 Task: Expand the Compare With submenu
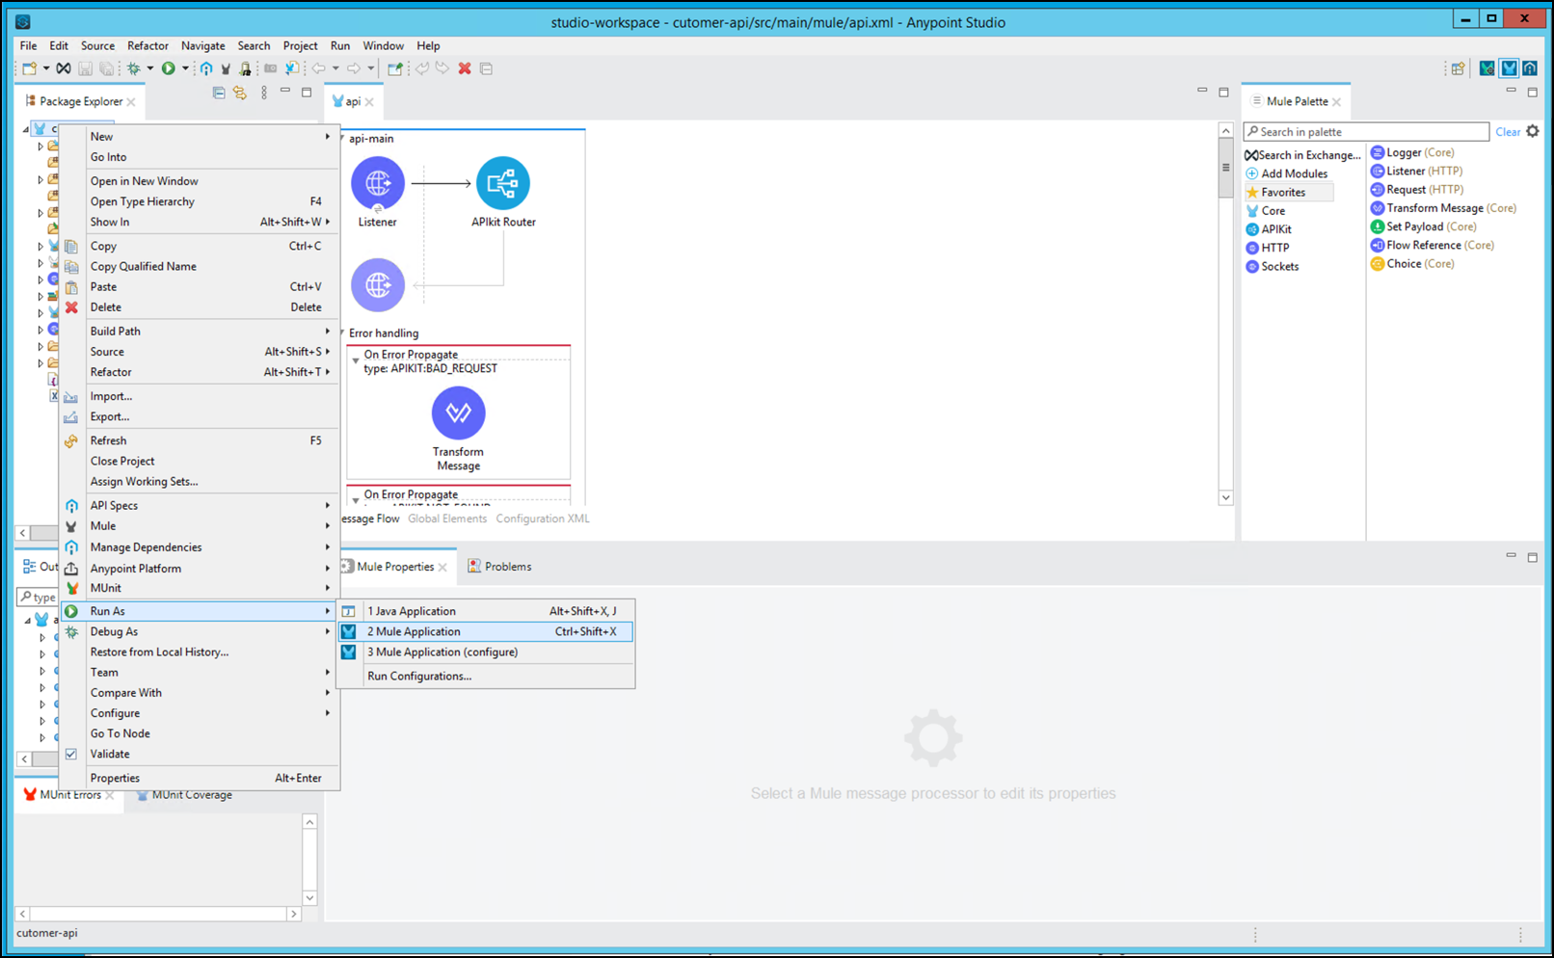200,692
